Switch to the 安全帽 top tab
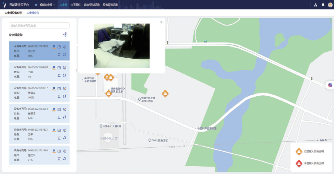 [63, 5]
